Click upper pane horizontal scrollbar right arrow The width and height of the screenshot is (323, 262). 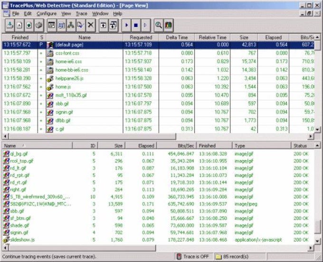[x=311, y=136]
